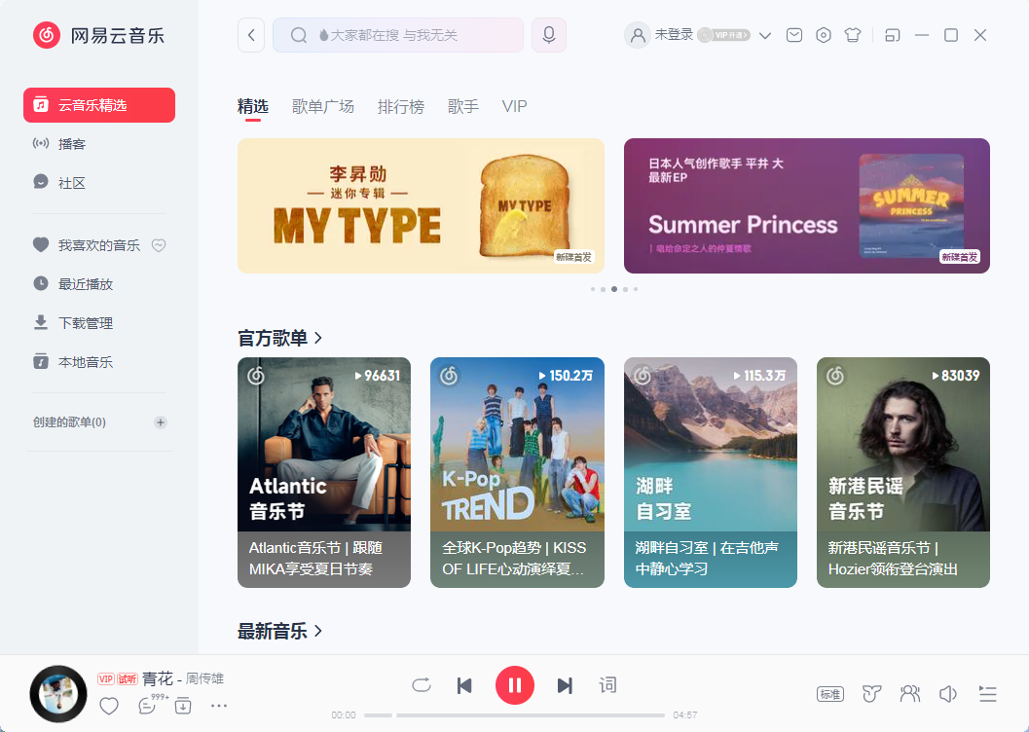
Task: Go back with the back arrow button
Action: 251,35
